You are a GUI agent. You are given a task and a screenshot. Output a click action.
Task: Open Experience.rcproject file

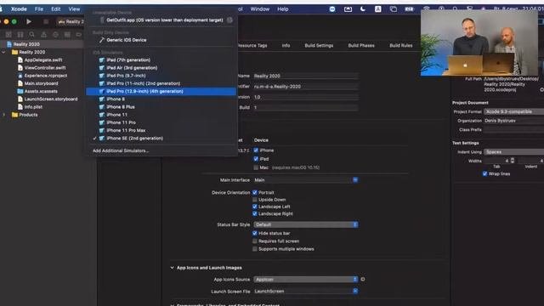click(x=45, y=76)
